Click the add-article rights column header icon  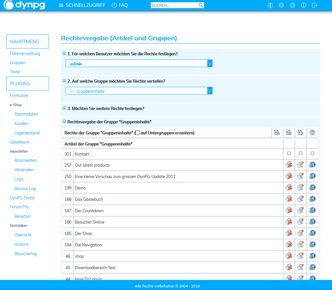coord(277,132)
